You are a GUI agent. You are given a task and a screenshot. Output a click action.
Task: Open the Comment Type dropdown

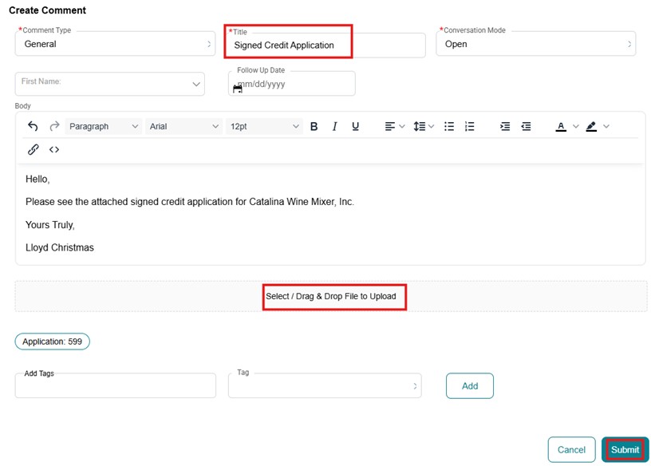click(x=115, y=44)
